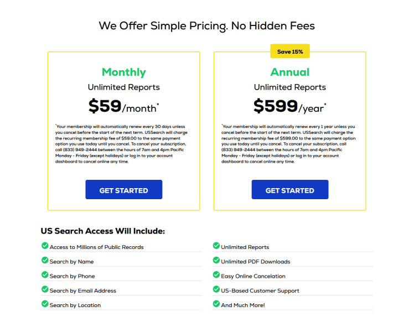Click green check icon for Search by Email Address
Viewport: 414px width, 332px height.
[x=45, y=289]
